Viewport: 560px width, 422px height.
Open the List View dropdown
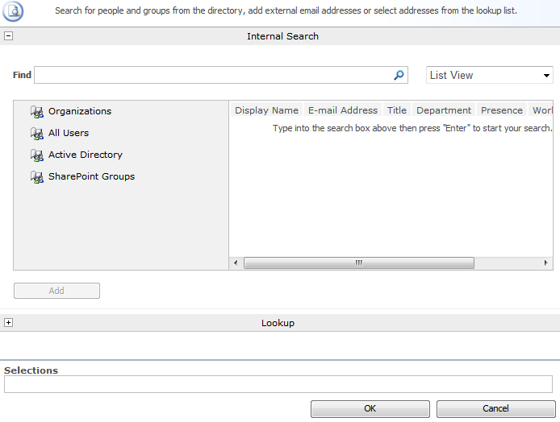point(489,76)
